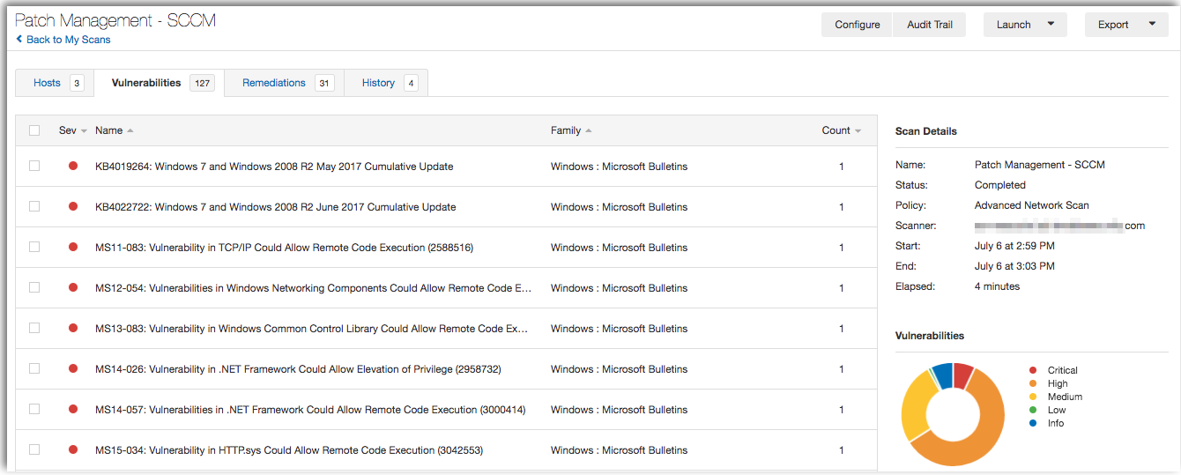
Task: Click the Info legend color swatch
Action: tap(1033, 423)
